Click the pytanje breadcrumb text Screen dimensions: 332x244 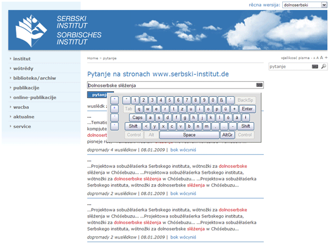110,58
